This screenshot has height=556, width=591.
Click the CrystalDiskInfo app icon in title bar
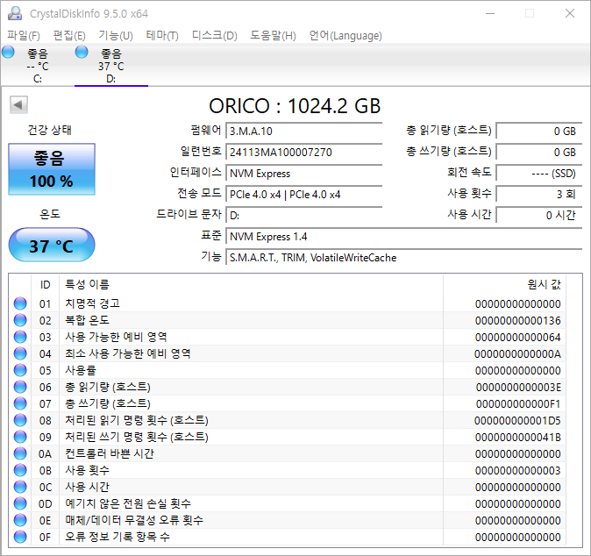point(15,13)
